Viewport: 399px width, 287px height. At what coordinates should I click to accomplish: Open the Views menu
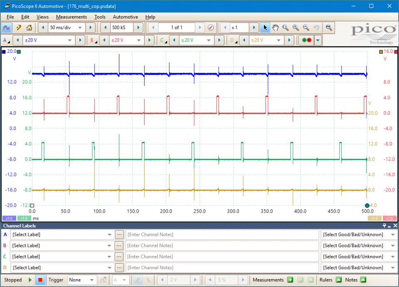click(42, 17)
